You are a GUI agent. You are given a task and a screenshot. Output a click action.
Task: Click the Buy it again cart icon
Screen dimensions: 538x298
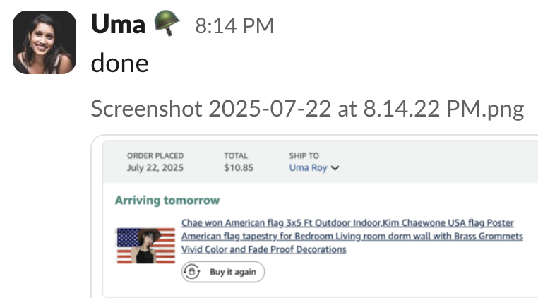(x=192, y=272)
